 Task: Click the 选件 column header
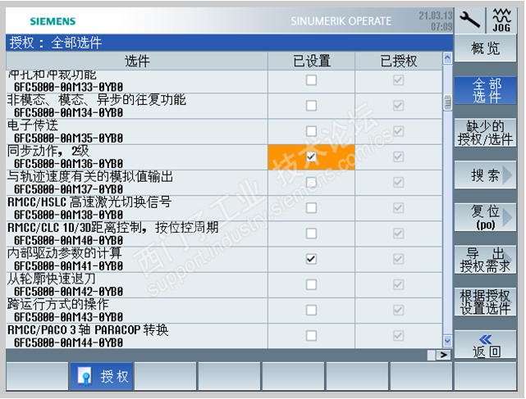[x=137, y=61]
